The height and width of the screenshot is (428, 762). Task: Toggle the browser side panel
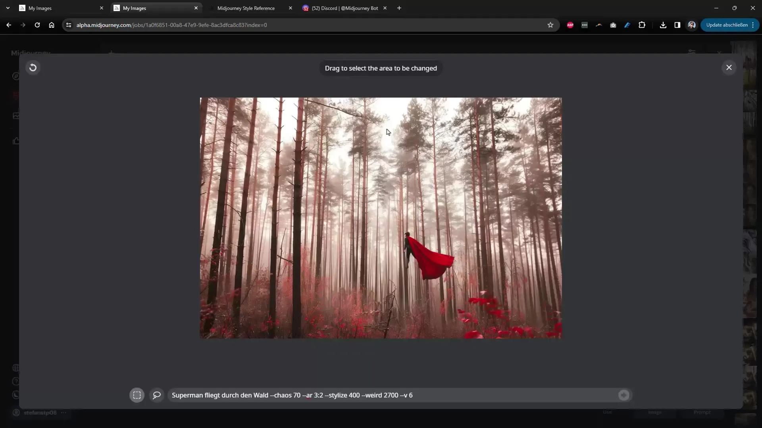click(677, 25)
